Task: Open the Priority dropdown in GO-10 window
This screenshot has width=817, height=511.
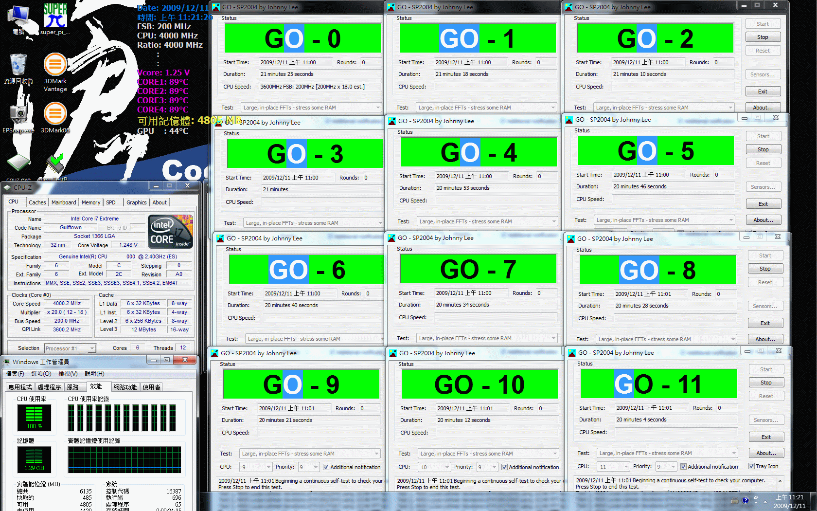Action: (487, 467)
